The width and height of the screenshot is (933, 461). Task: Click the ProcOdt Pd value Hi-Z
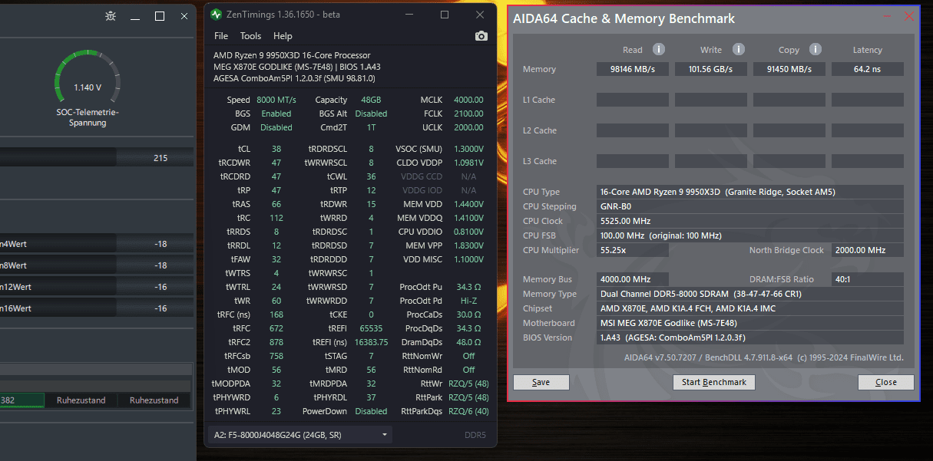468,301
